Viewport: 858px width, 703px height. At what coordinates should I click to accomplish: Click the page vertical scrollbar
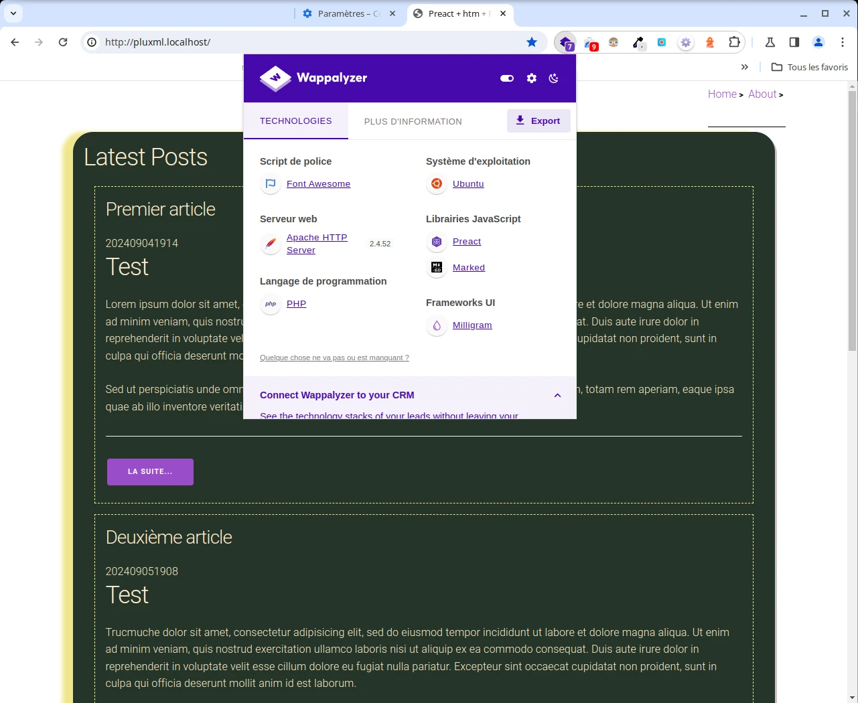point(852,221)
